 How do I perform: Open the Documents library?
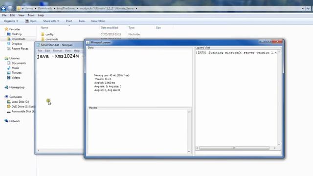point(19,63)
